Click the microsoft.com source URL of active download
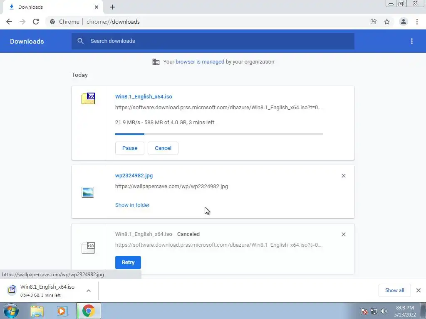Screen dimensions: 426x319 click(x=218, y=108)
